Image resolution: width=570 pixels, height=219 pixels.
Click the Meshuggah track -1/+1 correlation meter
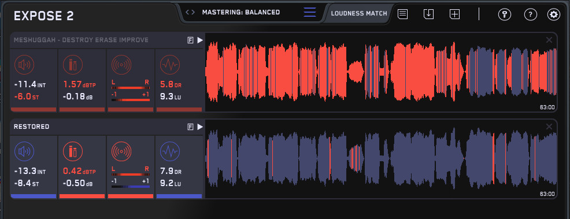click(130, 100)
